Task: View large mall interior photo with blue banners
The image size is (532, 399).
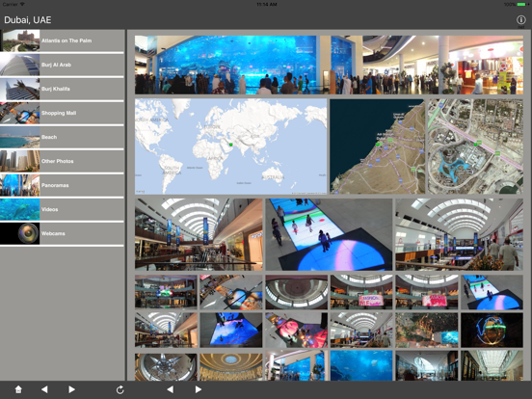Action: click(x=199, y=234)
